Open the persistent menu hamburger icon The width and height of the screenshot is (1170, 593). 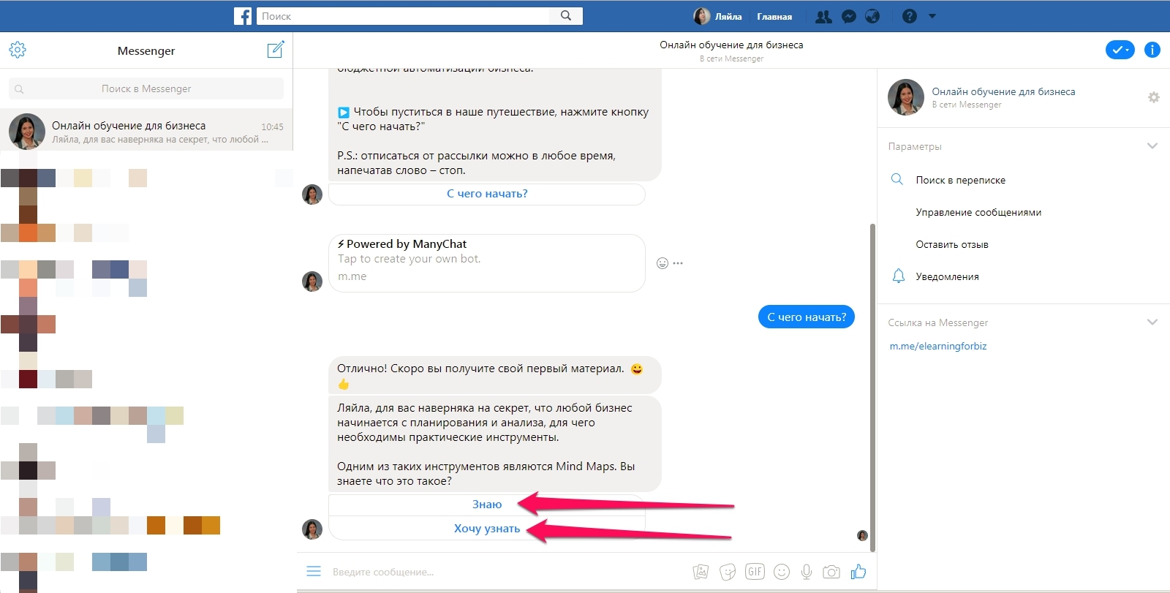[314, 571]
